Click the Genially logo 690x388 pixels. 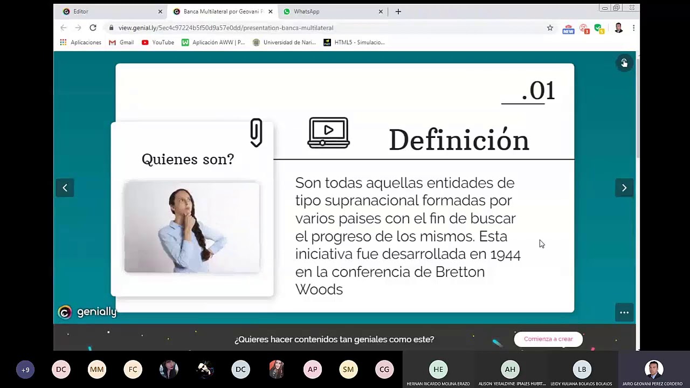[x=87, y=312]
